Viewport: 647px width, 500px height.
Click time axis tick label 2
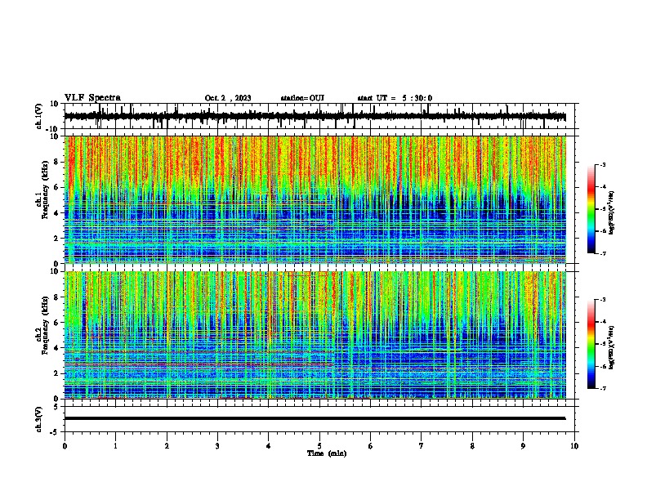click(167, 446)
